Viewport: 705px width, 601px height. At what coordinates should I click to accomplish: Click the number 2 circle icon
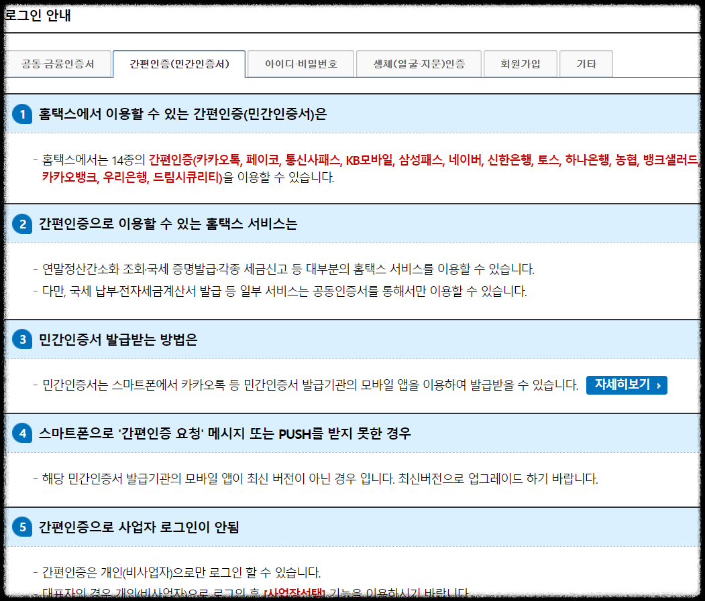[21, 224]
